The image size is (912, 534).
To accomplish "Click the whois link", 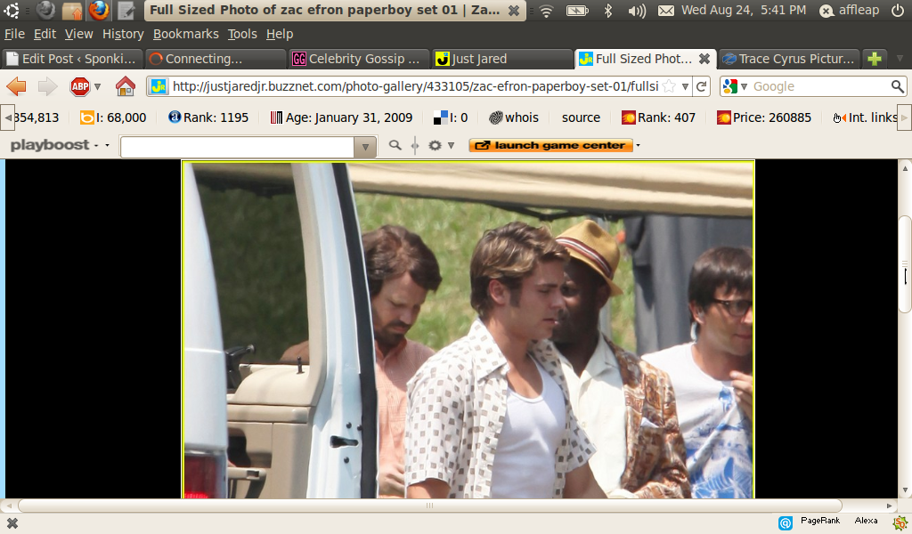I will coord(514,117).
